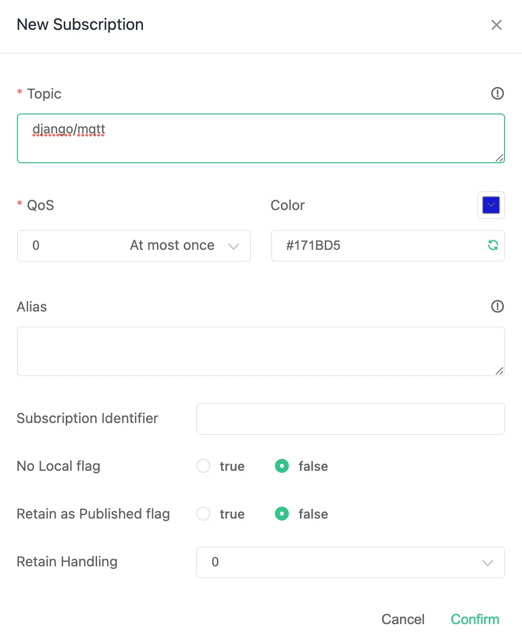Set No Local flag to true
This screenshot has width=522, height=643.
203,466
